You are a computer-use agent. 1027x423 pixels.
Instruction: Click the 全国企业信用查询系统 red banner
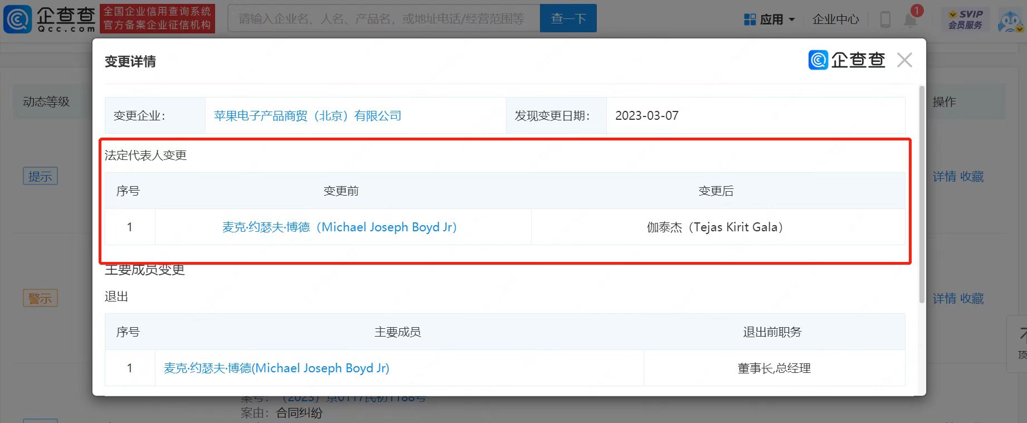pyautogui.click(x=157, y=18)
